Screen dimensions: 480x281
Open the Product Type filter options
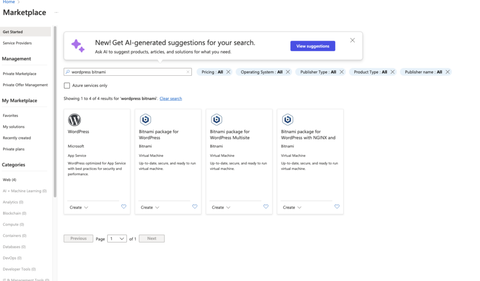coord(370,72)
